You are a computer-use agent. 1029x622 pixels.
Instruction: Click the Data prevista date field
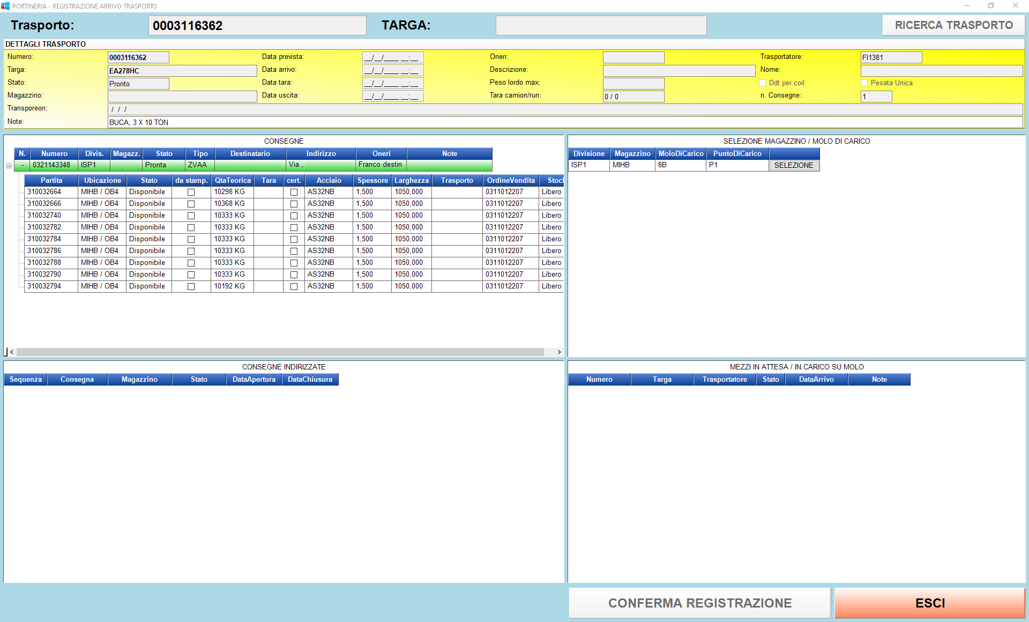(393, 57)
